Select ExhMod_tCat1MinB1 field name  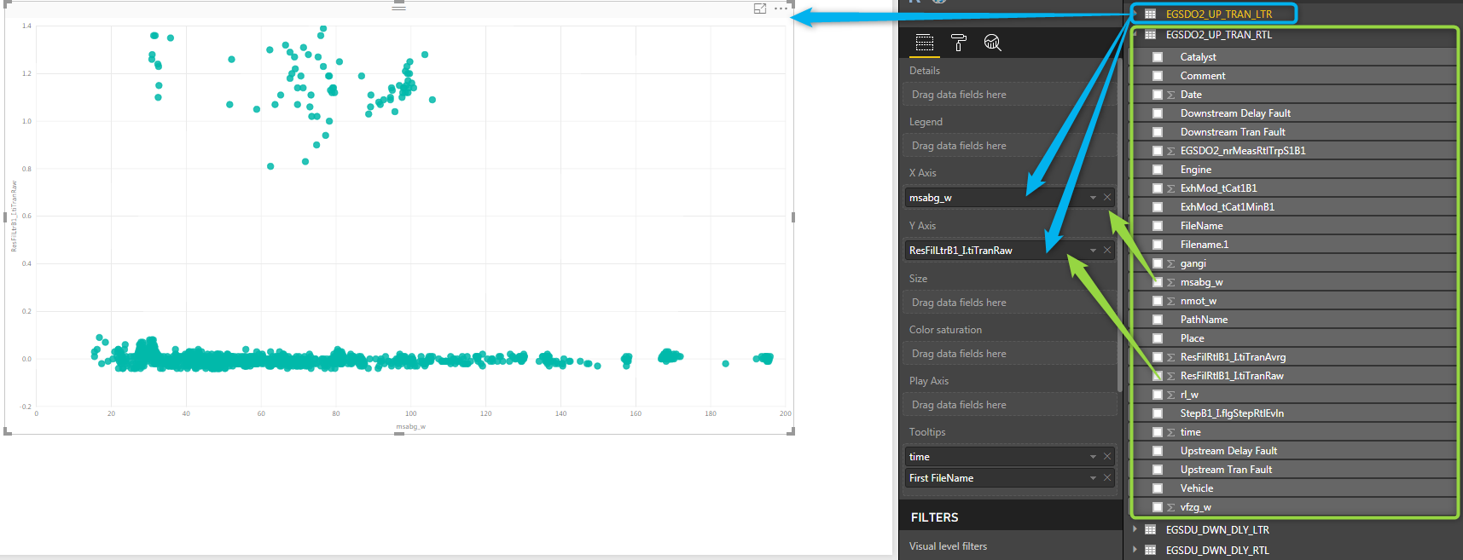[x=1228, y=207]
